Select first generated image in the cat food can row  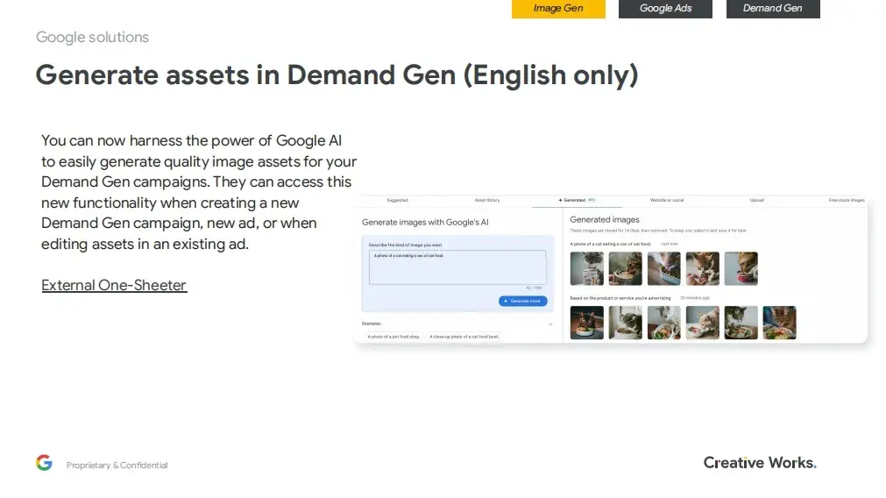[586, 268]
